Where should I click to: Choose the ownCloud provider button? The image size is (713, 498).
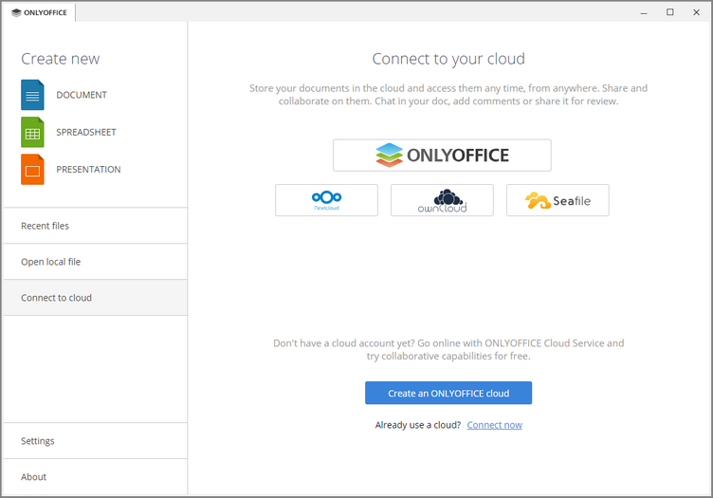click(x=442, y=200)
